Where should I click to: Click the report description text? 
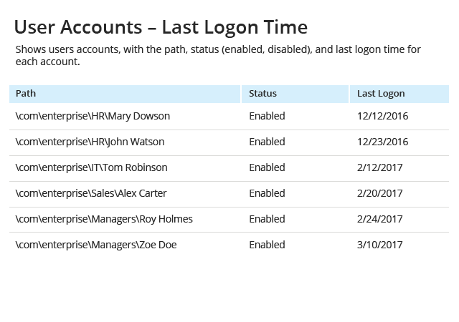click(x=218, y=56)
